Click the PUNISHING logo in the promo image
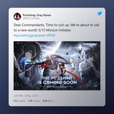Image resolution: width=114 pixels, height=114 pixels. tap(90, 44)
